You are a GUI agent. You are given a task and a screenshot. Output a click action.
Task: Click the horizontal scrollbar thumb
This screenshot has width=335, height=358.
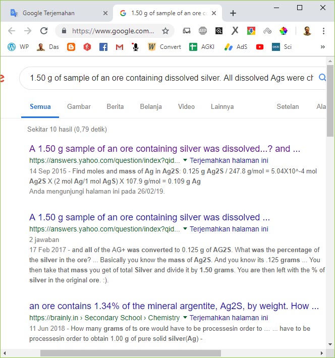131,353
